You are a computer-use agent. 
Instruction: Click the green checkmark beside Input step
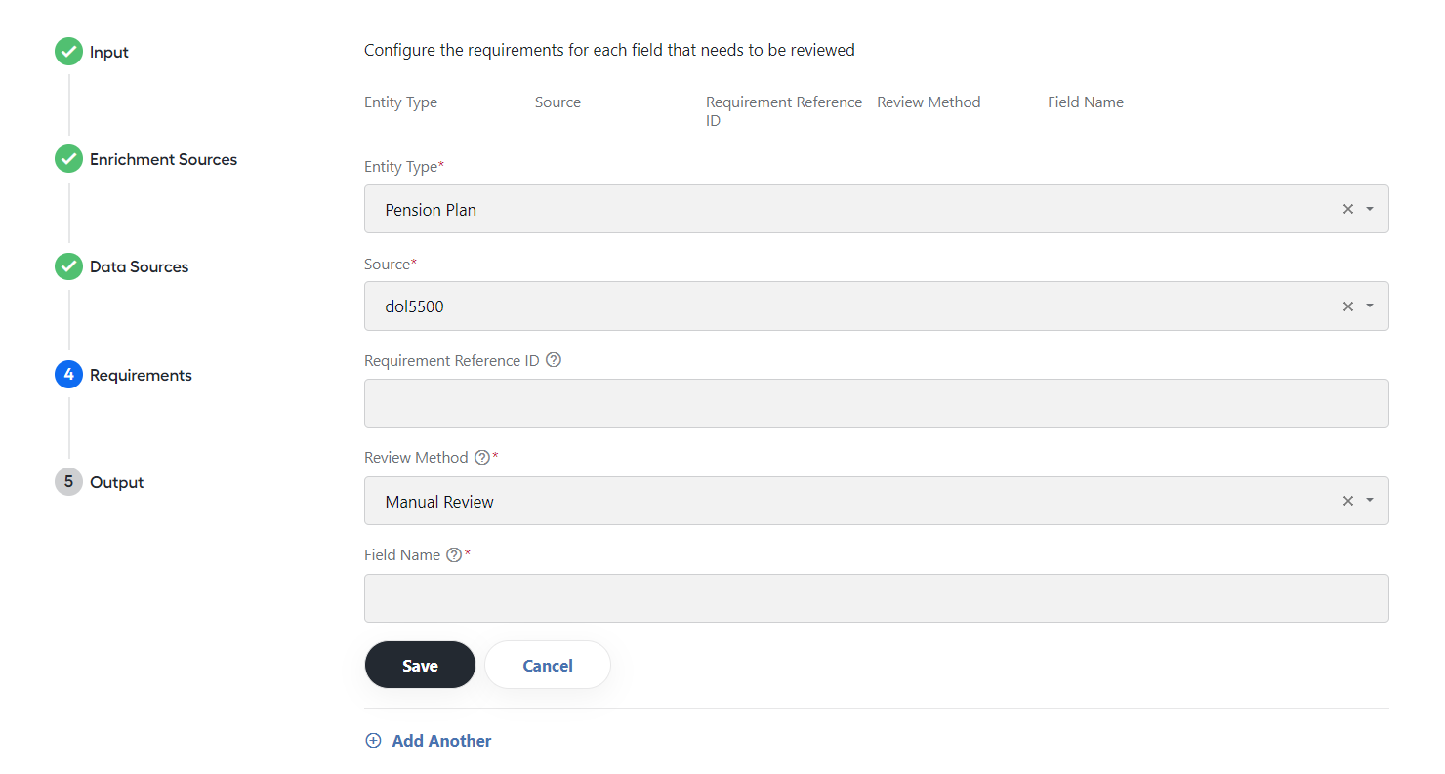[68, 52]
